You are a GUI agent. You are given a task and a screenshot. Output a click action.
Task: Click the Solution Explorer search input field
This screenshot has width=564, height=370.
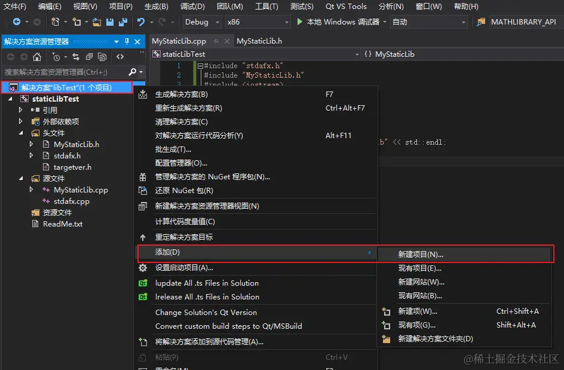pos(65,72)
